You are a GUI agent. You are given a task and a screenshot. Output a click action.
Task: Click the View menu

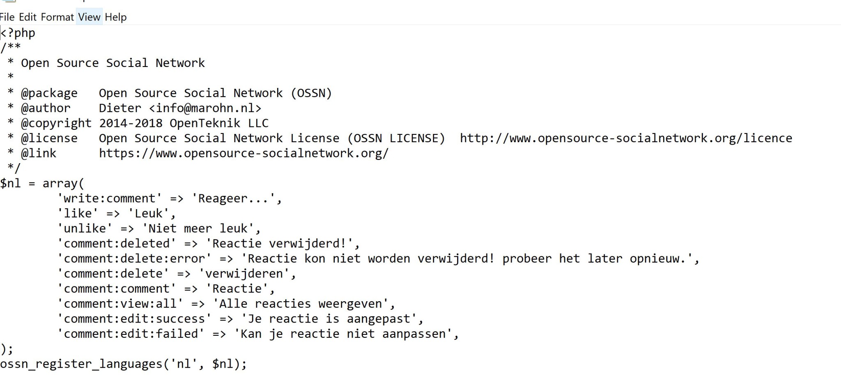coord(89,17)
